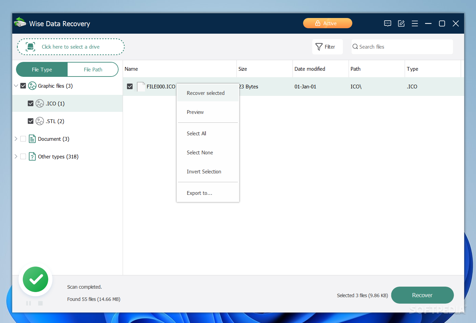This screenshot has width=476, height=323.
Task: Close the Wise Data Recovery window
Action: click(x=456, y=23)
